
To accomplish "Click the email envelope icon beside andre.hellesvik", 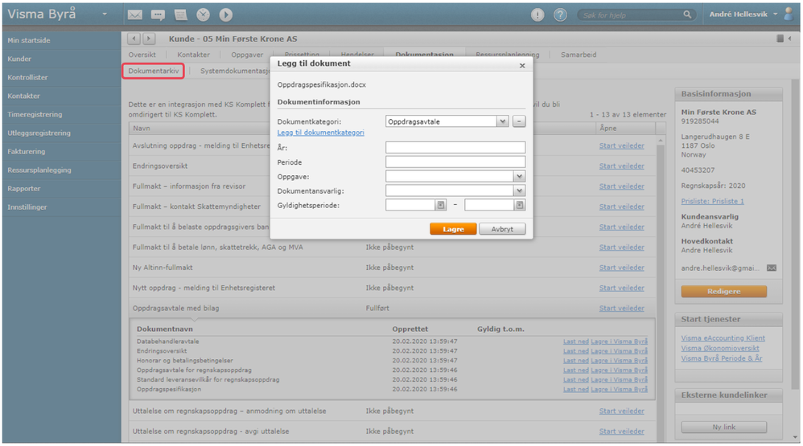I will [772, 268].
